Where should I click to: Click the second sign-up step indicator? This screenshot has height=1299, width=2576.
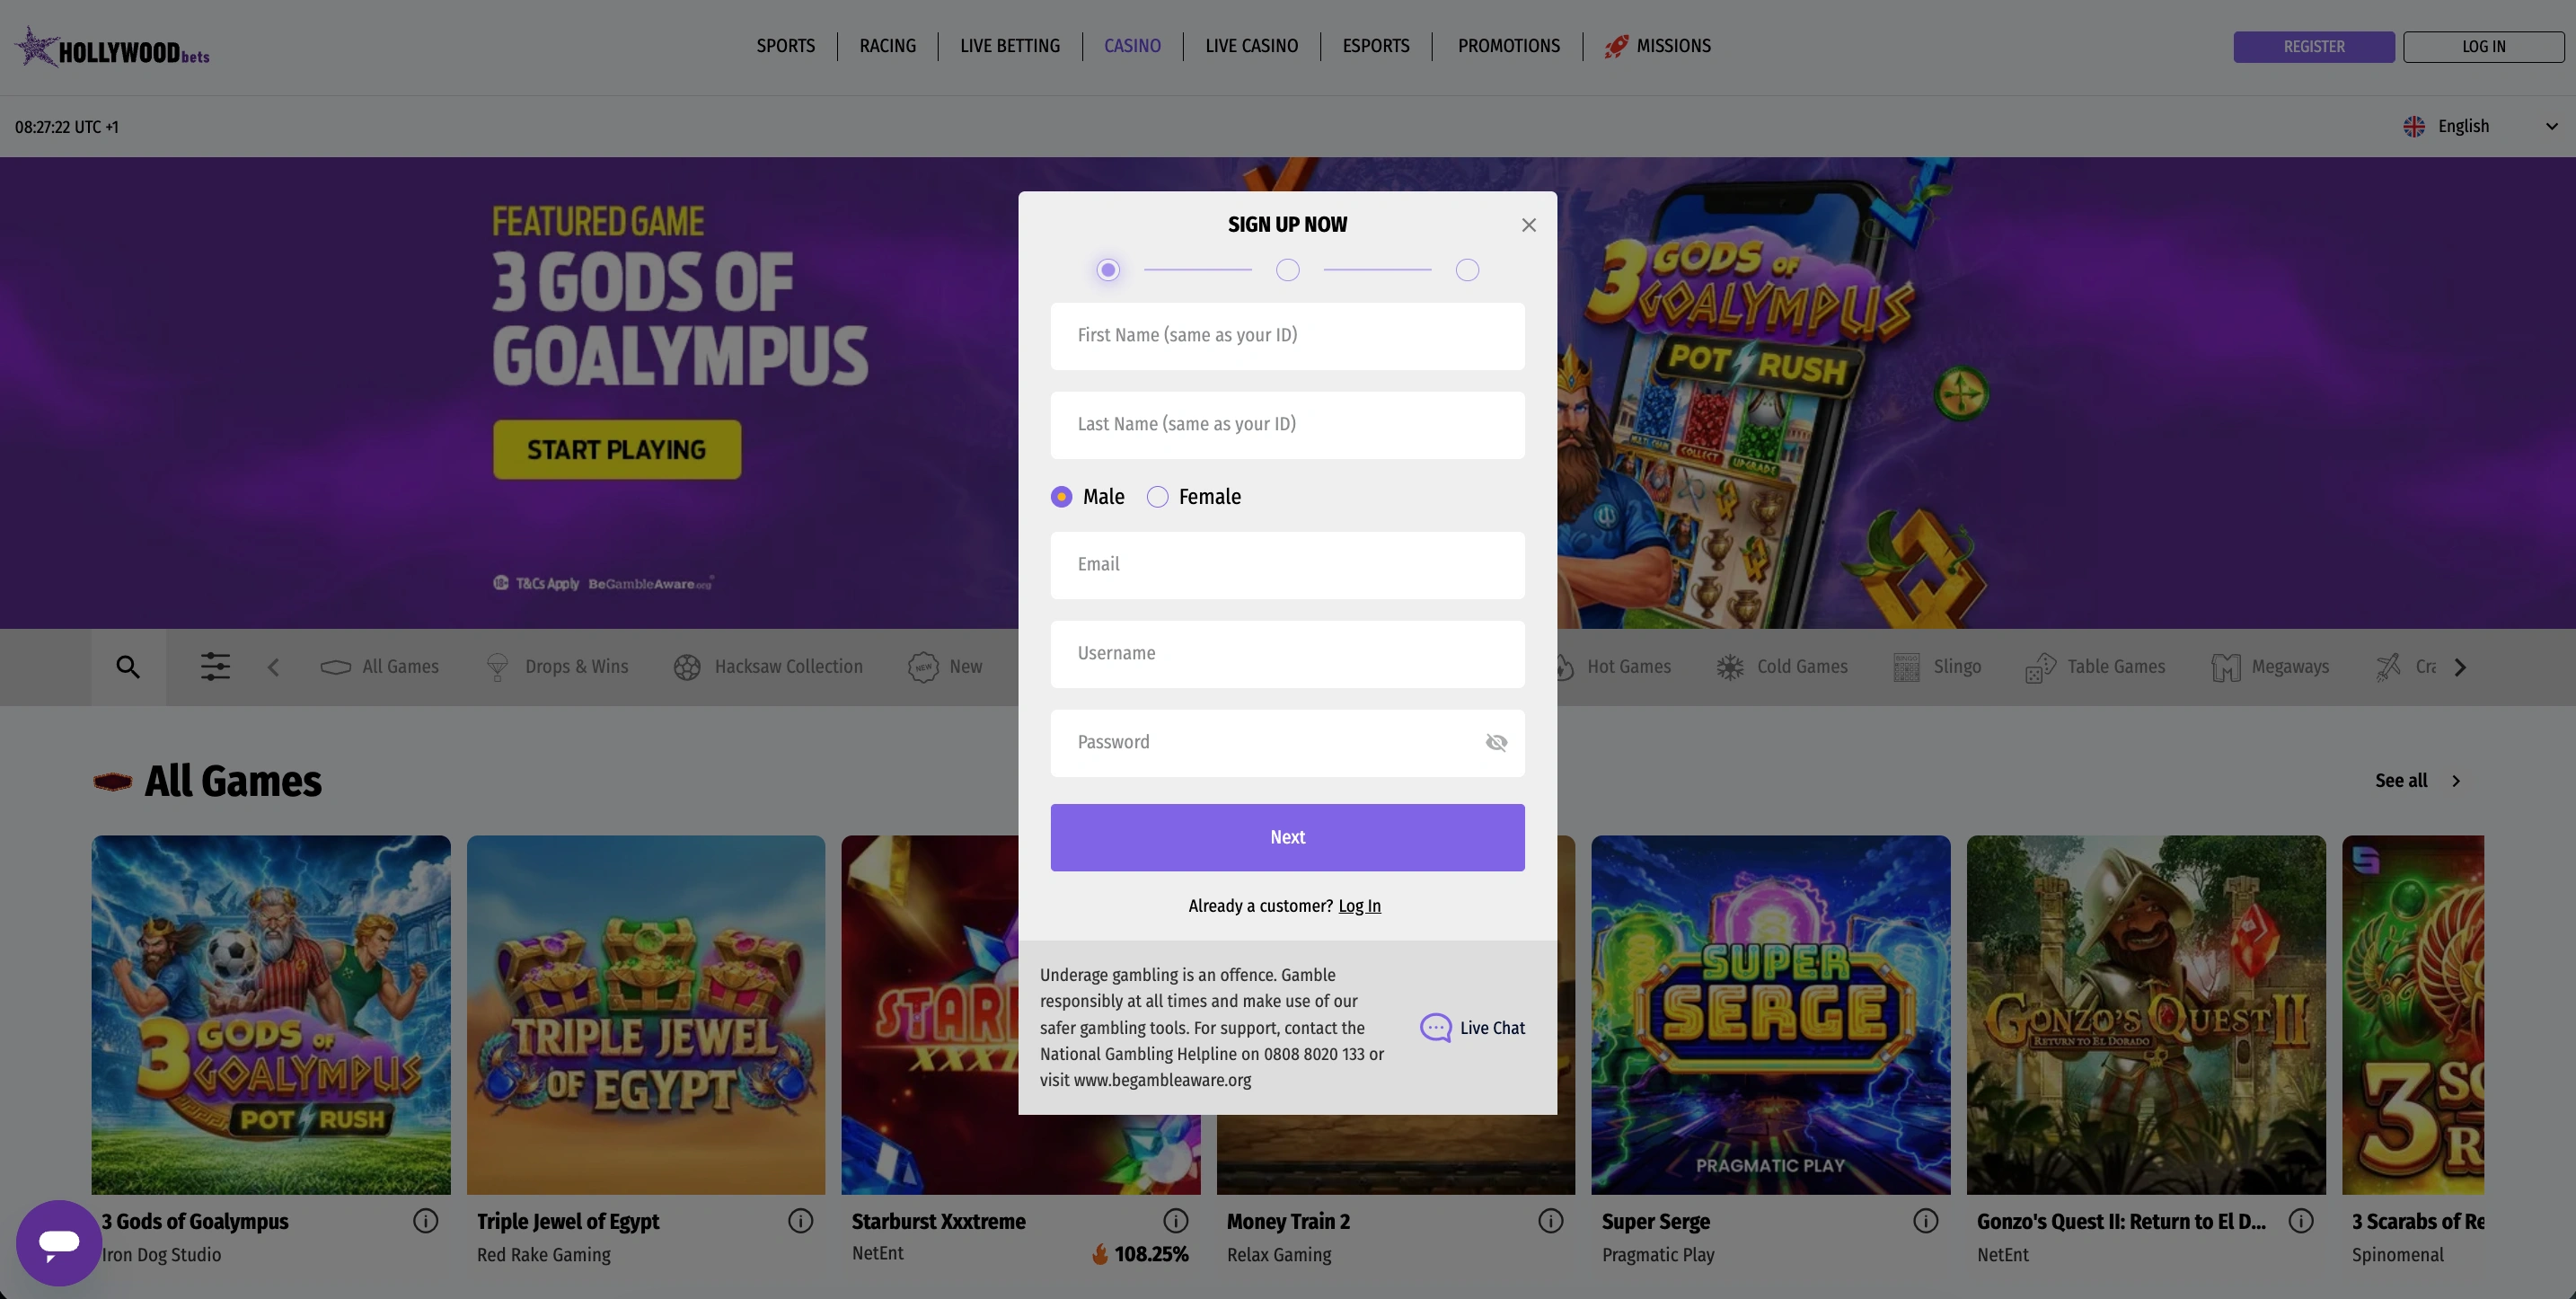click(x=1287, y=270)
